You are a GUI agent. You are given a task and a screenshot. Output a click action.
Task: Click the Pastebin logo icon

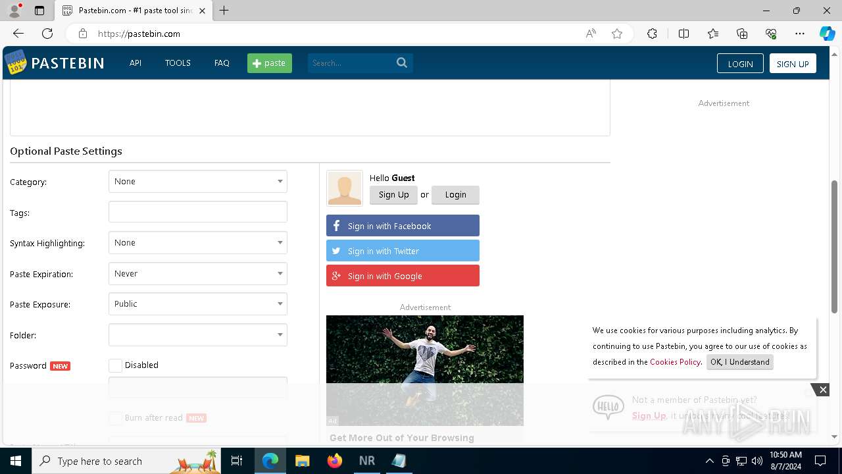[16, 63]
